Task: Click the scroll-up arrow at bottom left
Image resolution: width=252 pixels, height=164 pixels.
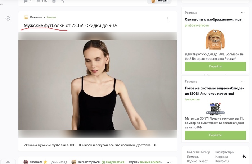Action: click(x=8, y=162)
